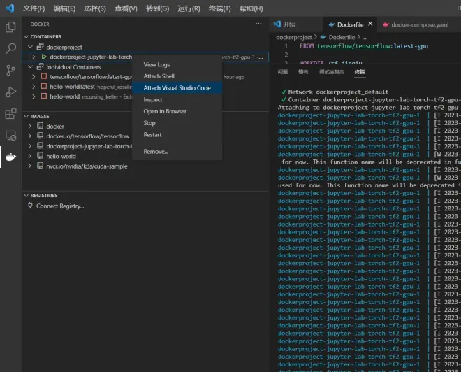Choose Inspect from context menu
This screenshot has height=372, width=461.
[x=177, y=99]
